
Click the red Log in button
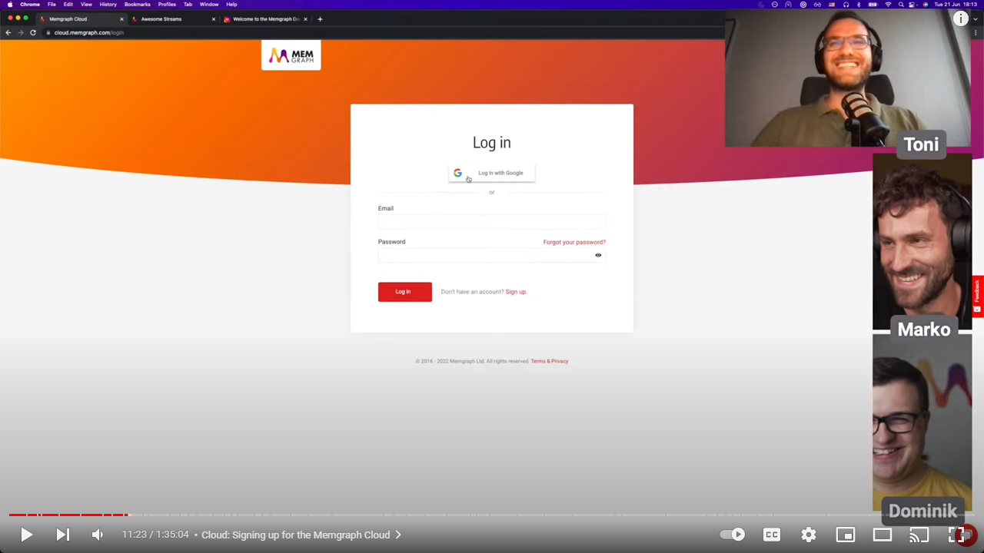tap(405, 292)
